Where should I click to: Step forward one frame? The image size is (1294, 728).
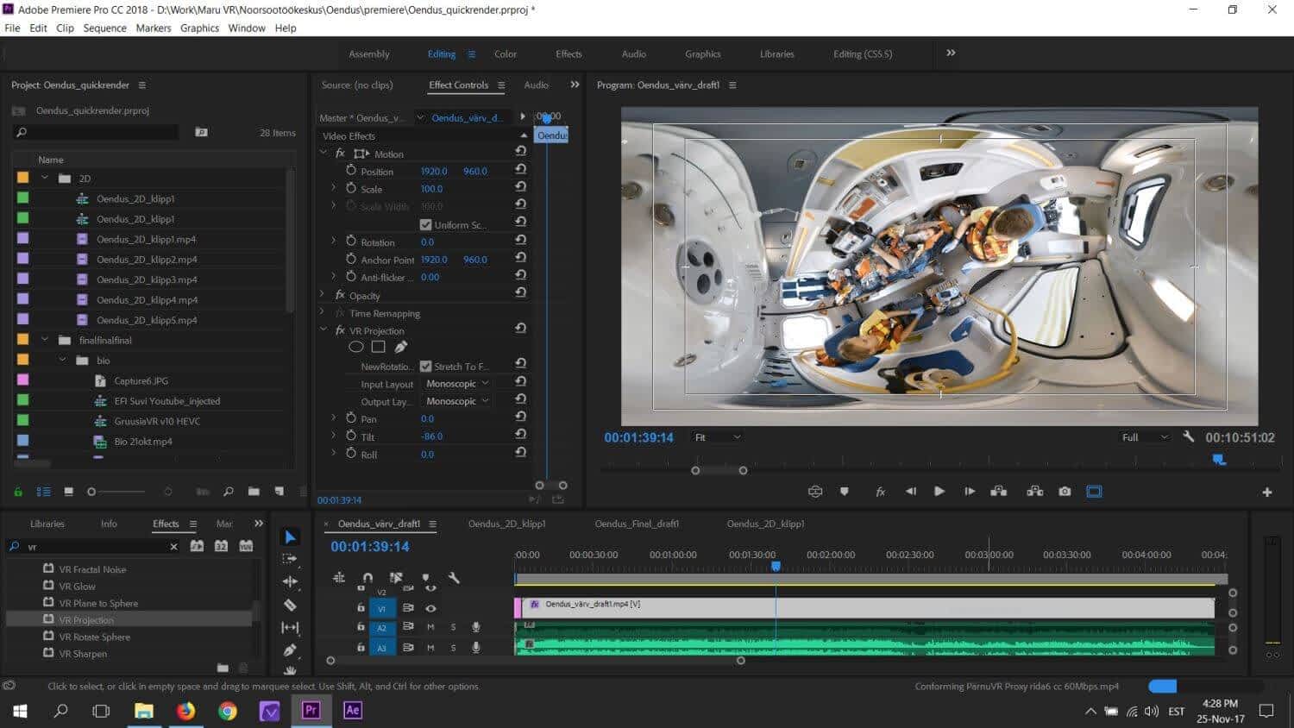point(970,492)
